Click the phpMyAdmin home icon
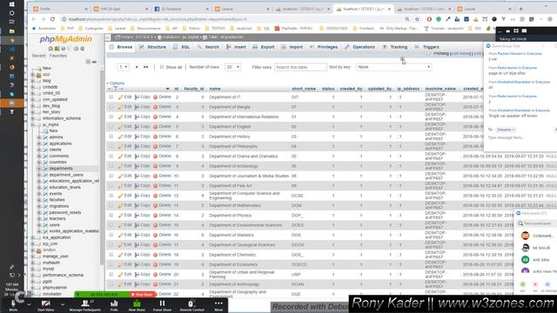Viewport: 557px width, 313px height. 50,49
